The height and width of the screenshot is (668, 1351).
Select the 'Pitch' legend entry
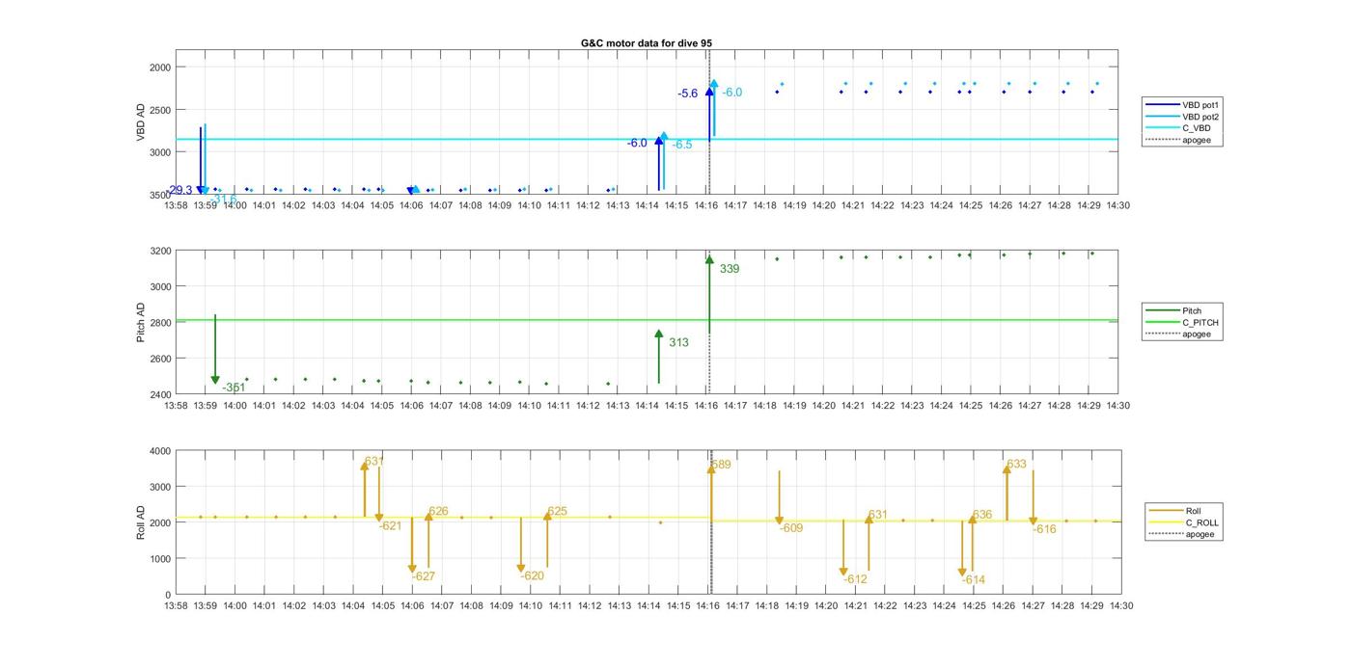(x=1172, y=310)
